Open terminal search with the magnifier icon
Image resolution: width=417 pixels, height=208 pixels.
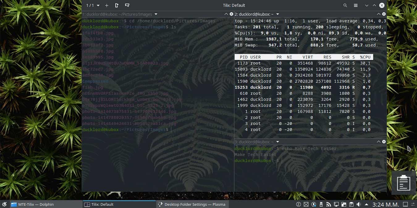pyautogui.click(x=345, y=5)
